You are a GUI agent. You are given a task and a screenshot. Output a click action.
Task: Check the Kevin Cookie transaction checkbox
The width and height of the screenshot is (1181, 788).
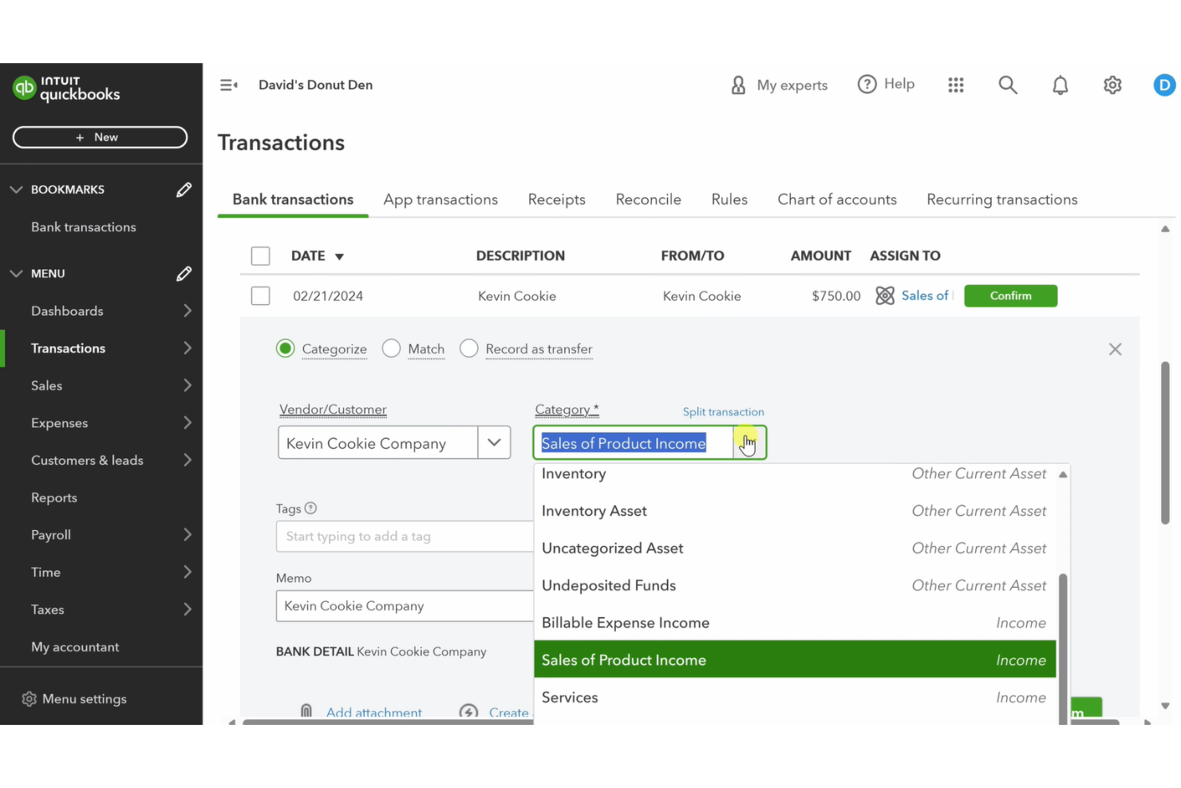pyautogui.click(x=260, y=295)
